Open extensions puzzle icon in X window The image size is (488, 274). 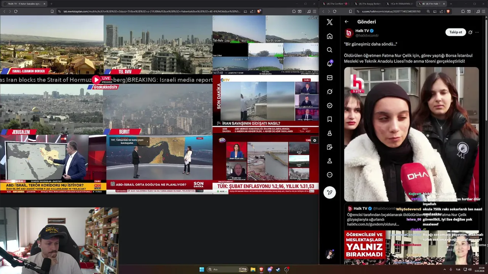pyautogui.click(x=463, y=11)
